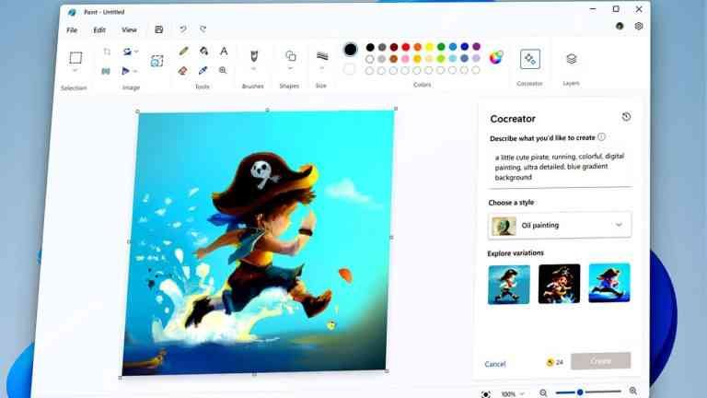Click the pirate painting on the canvas
The height and width of the screenshot is (398, 707).
pyautogui.click(x=259, y=242)
